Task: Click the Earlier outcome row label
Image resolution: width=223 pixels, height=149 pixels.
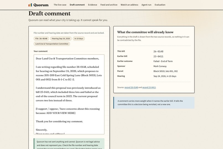Action: click(125, 61)
